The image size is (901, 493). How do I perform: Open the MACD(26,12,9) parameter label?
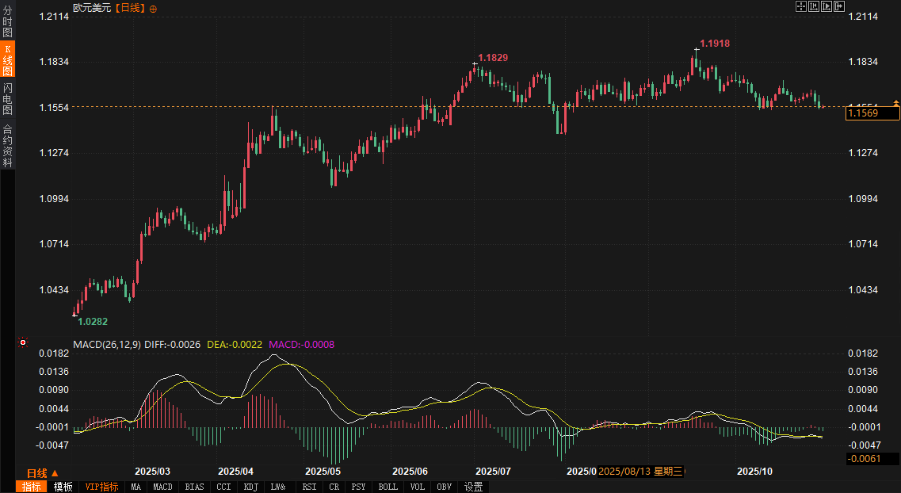(x=107, y=345)
